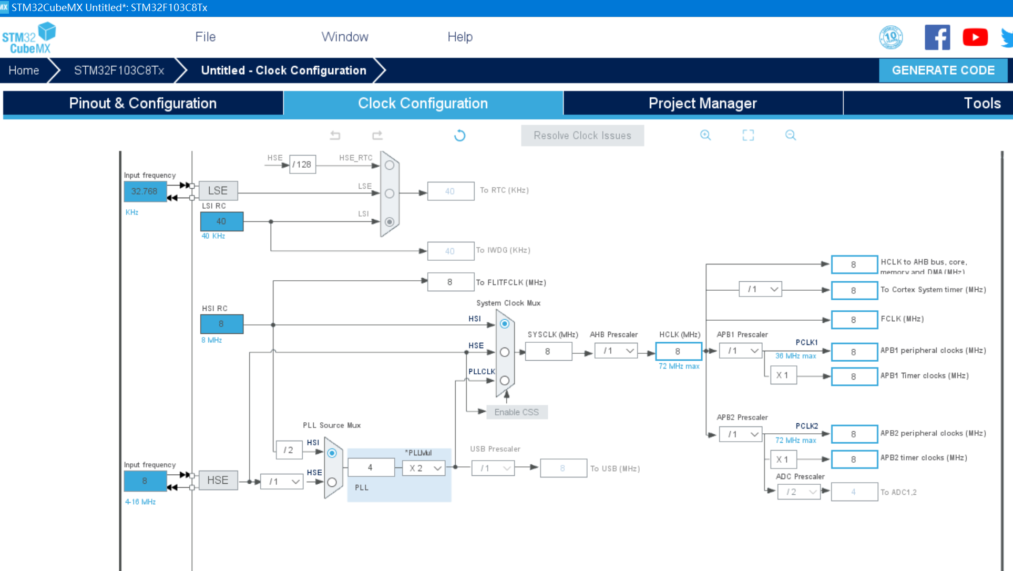Click the HSE input frequency field
This screenshot has height=571, width=1013.
pos(145,481)
